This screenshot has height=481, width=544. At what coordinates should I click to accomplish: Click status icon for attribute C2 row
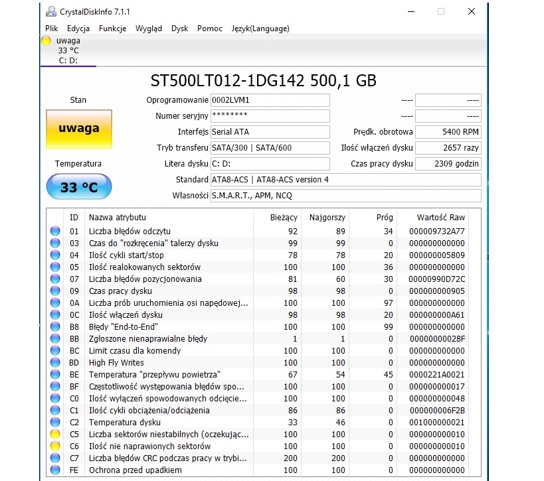pyautogui.click(x=55, y=422)
